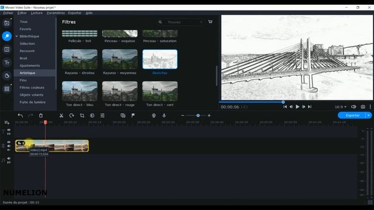The width and height of the screenshot is (374, 210).
Task: Open the More tools grid icon
Action: coord(6,89)
